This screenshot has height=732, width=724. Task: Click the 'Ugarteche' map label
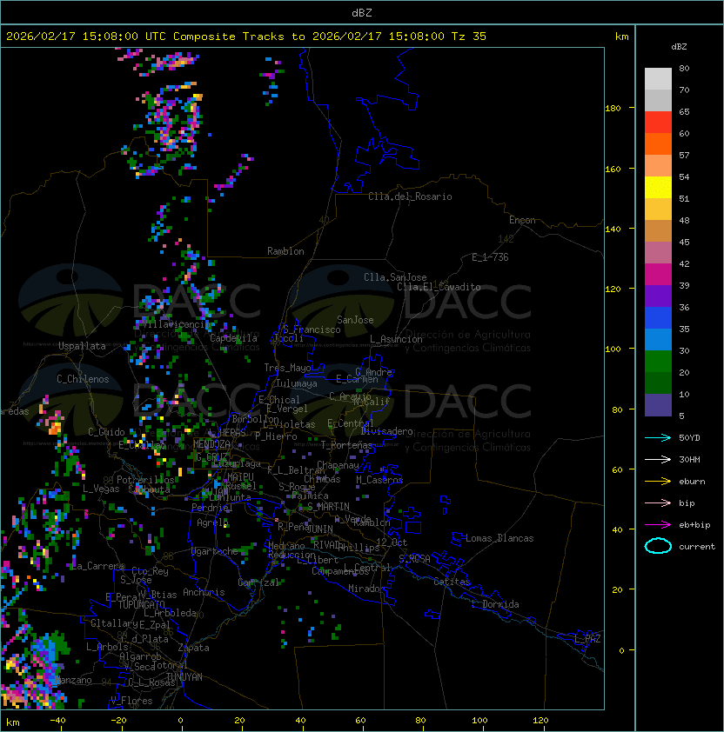(215, 551)
